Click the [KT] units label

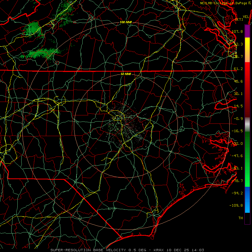pos(239,19)
